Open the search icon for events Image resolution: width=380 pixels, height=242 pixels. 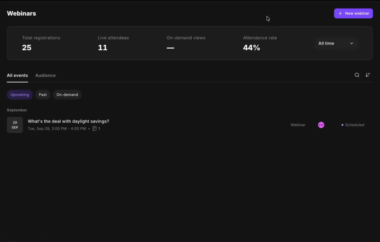(x=357, y=75)
